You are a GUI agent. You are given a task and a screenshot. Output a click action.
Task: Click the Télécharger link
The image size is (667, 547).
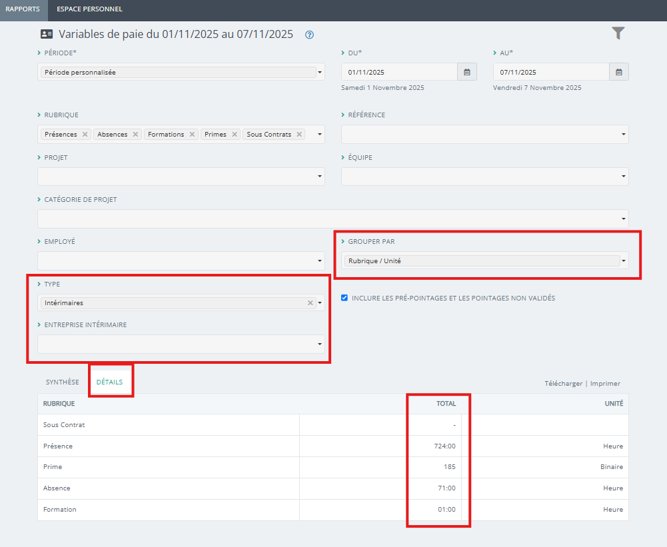563,384
